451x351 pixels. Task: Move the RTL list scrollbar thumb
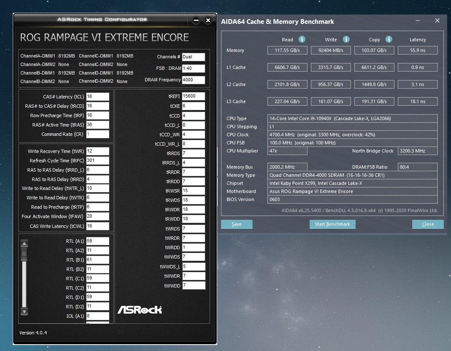click(x=24, y=255)
